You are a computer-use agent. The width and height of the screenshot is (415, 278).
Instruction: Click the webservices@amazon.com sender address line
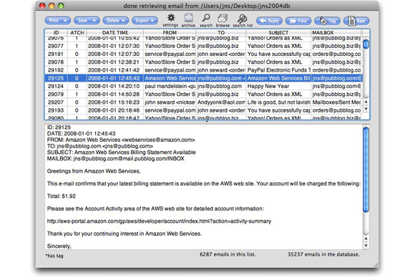[x=121, y=140]
